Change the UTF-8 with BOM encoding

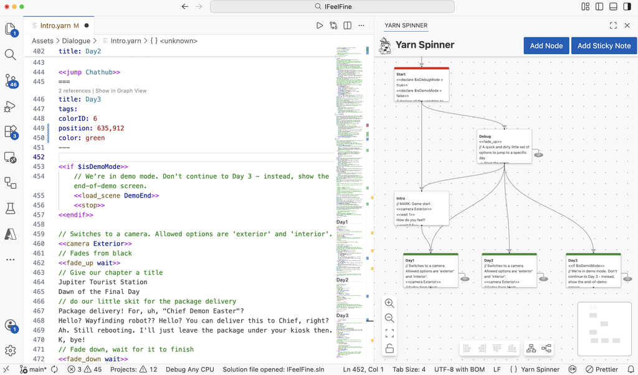click(x=459, y=369)
